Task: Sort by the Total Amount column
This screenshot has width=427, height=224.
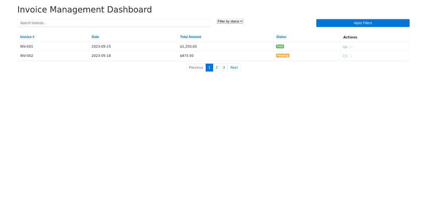Action: click(x=190, y=37)
